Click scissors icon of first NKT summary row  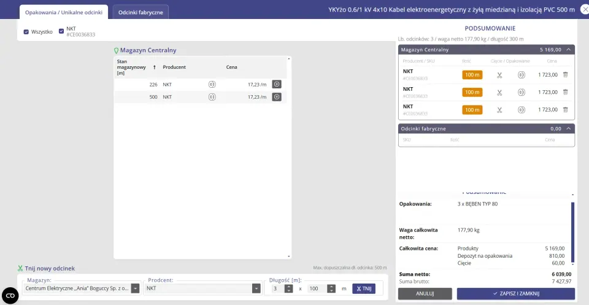click(499, 75)
